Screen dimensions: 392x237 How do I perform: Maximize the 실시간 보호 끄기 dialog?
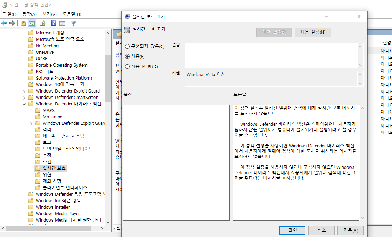pos(342,16)
